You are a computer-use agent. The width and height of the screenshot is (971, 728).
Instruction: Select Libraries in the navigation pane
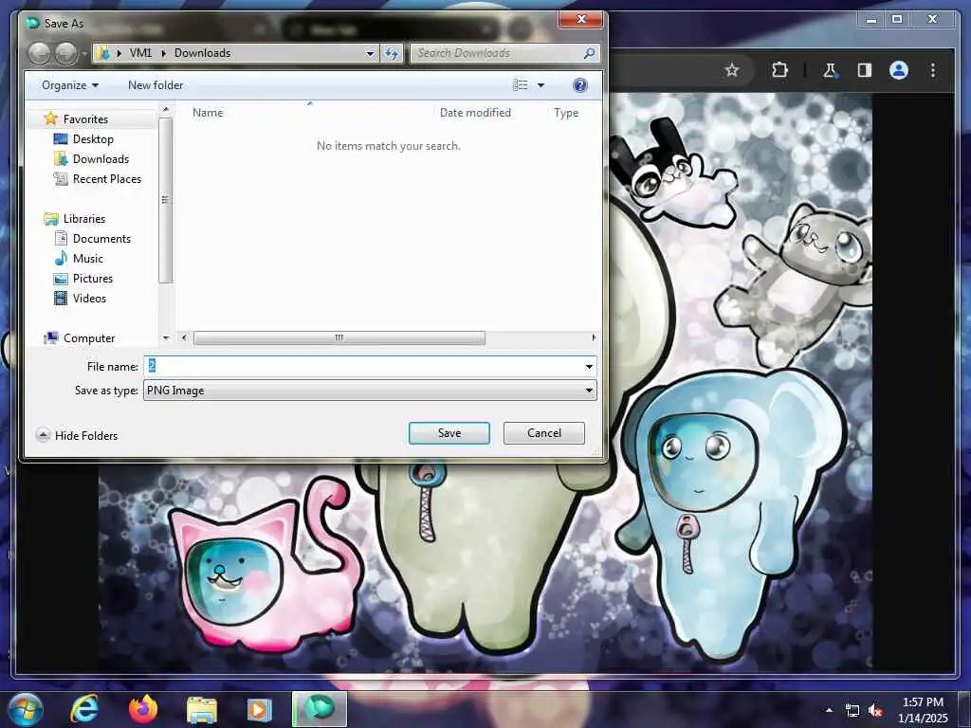tap(84, 219)
